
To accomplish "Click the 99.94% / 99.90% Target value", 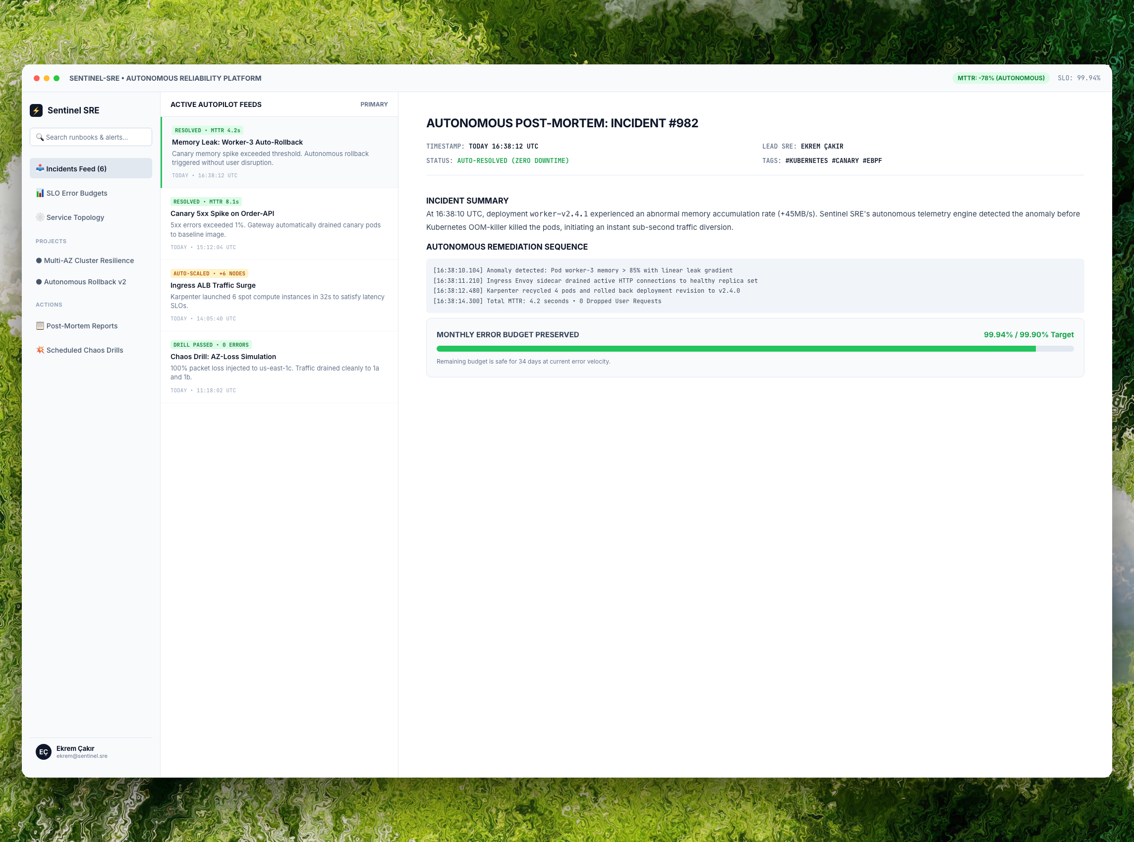I will [1028, 335].
